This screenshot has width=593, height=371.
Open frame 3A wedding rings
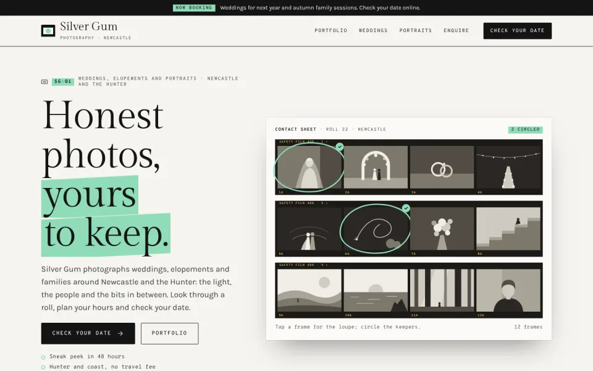442,167
